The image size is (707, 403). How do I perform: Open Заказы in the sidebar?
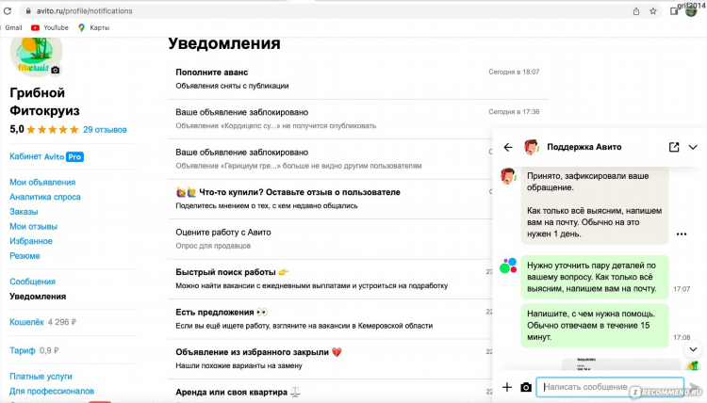coord(24,212)
